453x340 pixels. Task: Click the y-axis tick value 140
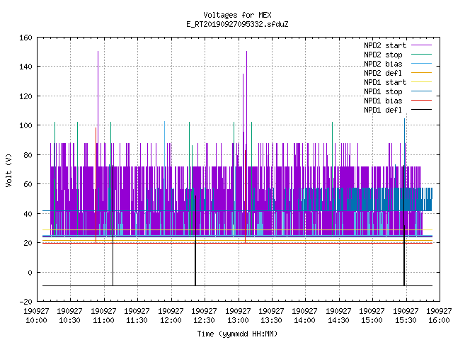[25, 67]
